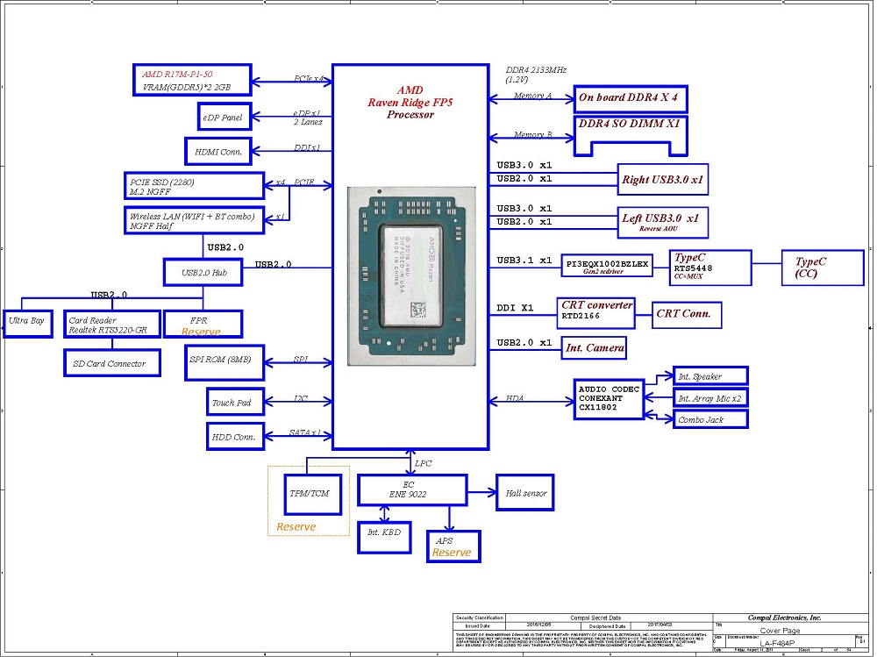
Task: Click the I2C bus label
Action: pos(301,398)
